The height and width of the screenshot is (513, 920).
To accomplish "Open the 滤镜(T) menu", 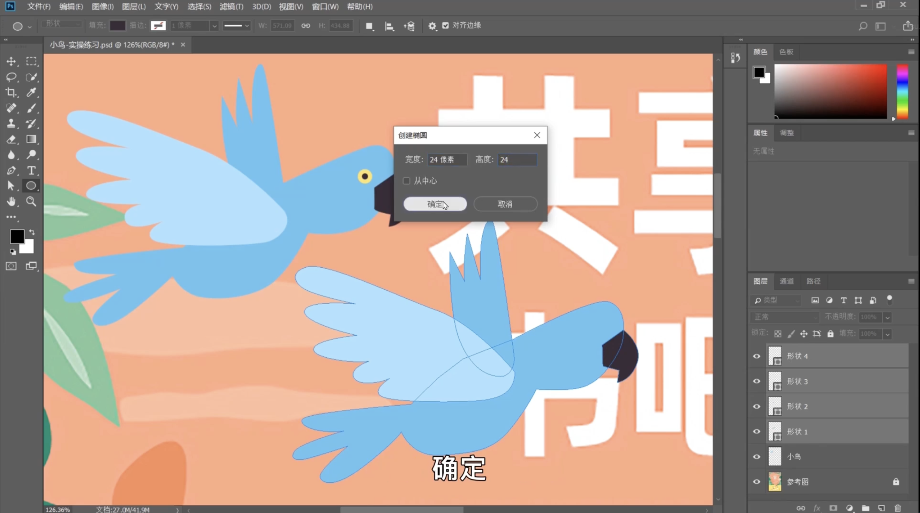I will pos(231,6).
